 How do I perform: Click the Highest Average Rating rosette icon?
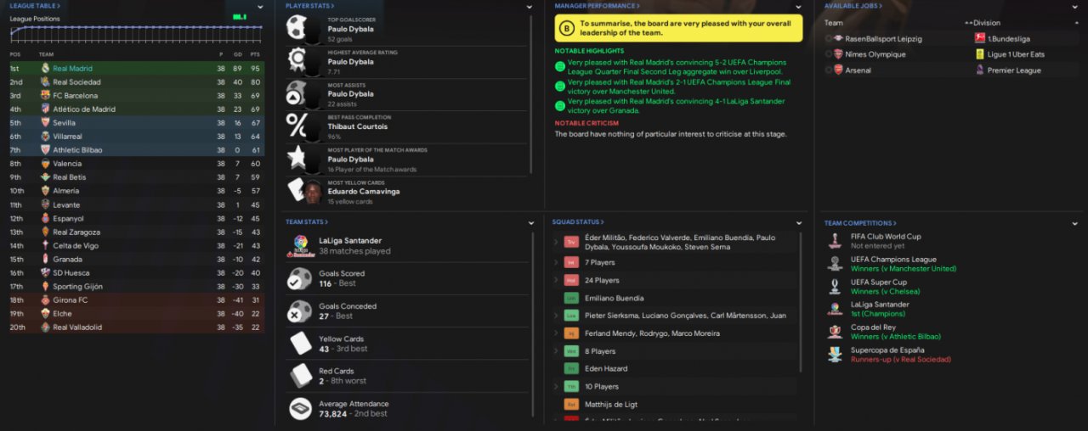(x=297, y=59)
